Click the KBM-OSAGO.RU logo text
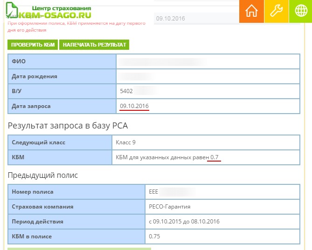 click(x=55, y=15)
